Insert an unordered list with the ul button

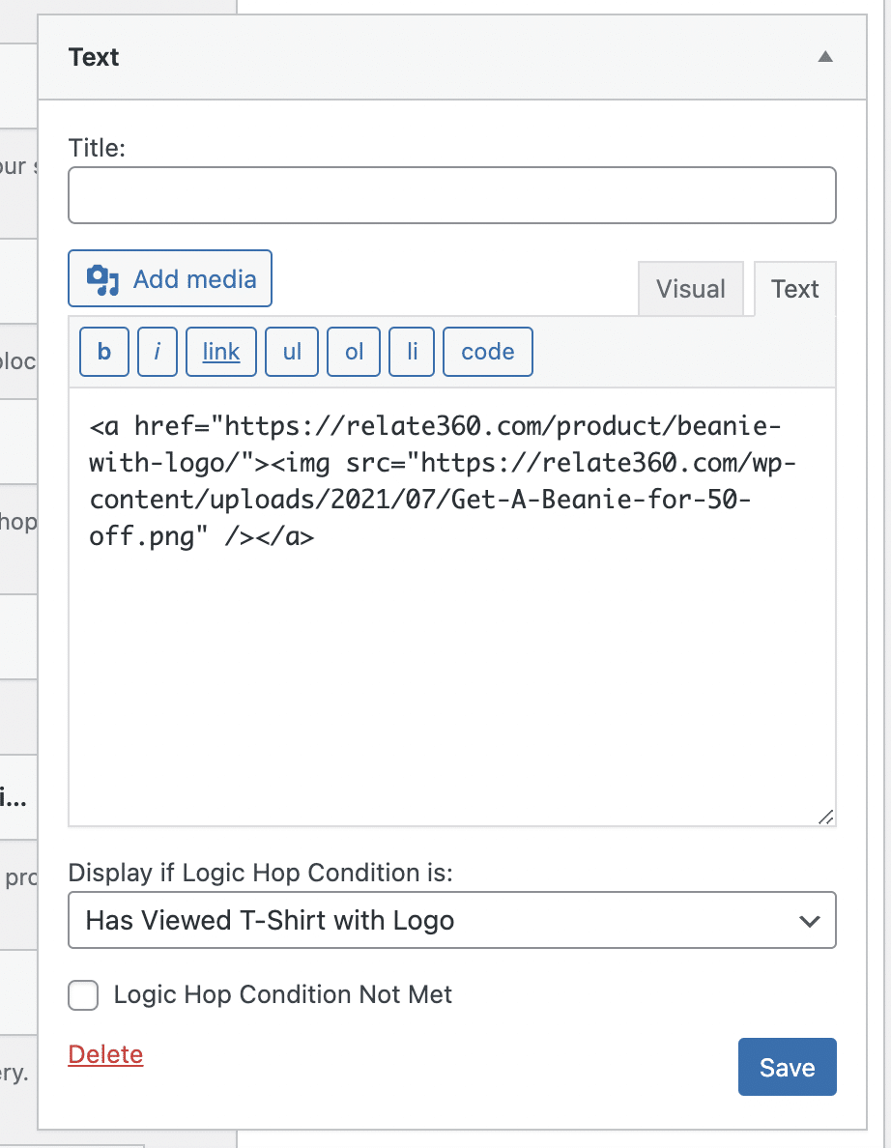pyautogui.click(x=291, y=351)
